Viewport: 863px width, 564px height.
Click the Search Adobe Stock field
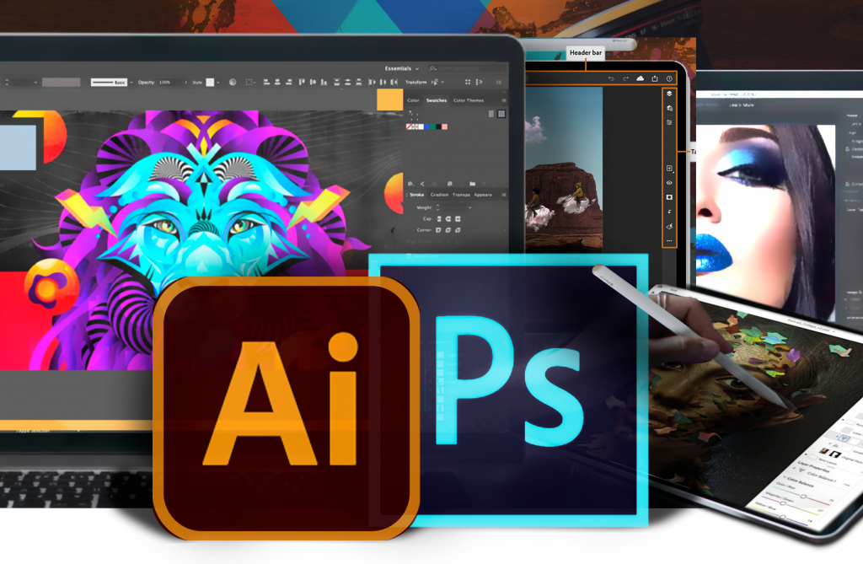click(x=467, y=68)
